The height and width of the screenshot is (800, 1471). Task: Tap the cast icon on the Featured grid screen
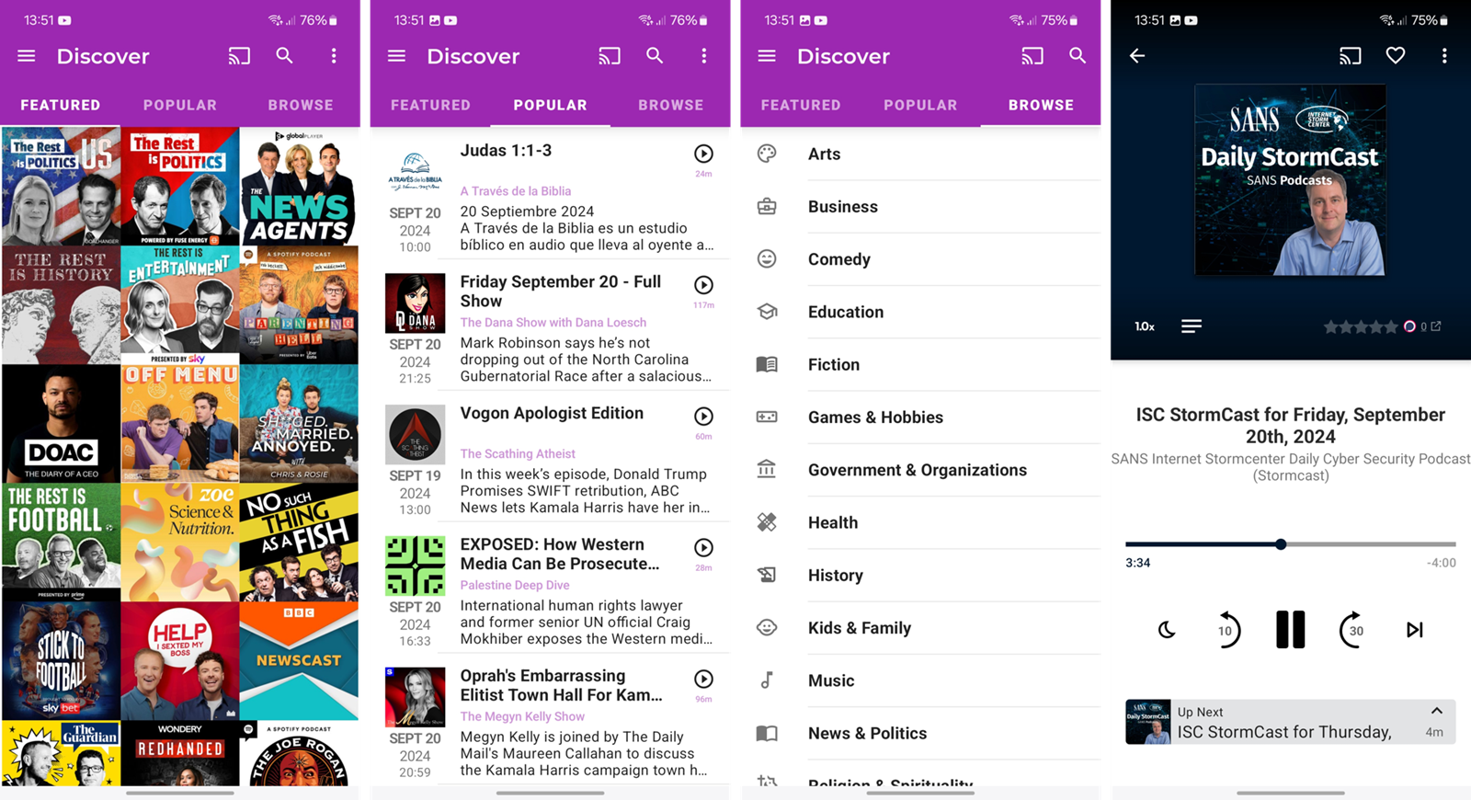239,56
